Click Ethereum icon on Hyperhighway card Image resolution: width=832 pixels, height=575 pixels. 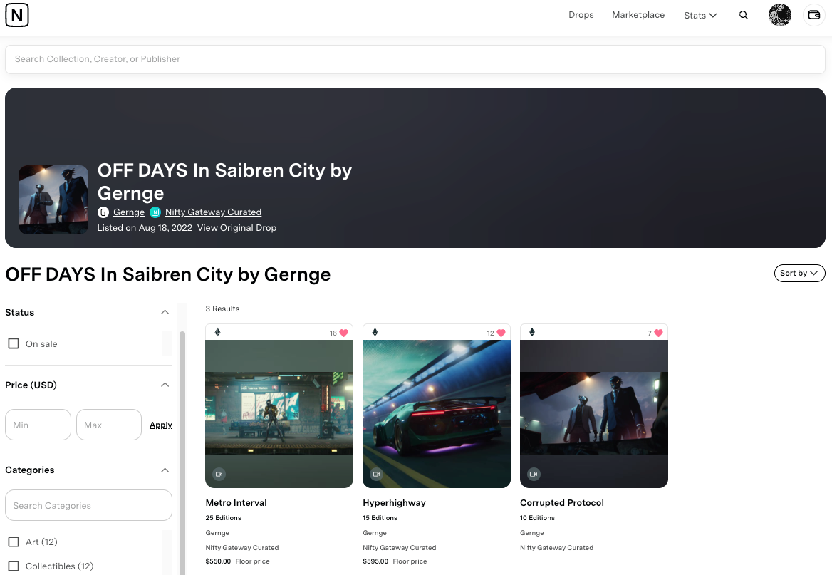[x=375, y=332]
